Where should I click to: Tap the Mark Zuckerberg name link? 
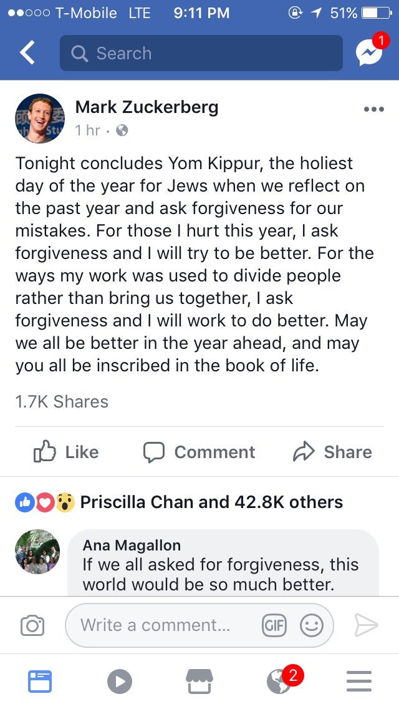click(147, 107)
